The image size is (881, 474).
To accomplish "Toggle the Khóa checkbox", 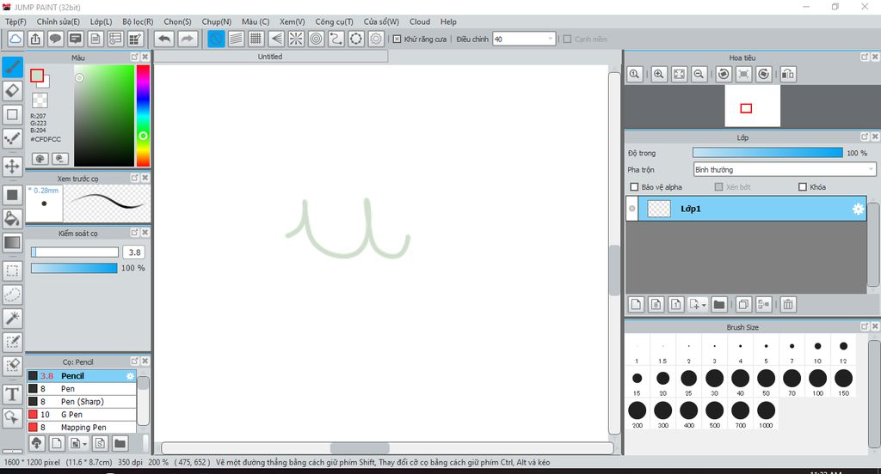I will coord(803,187).
